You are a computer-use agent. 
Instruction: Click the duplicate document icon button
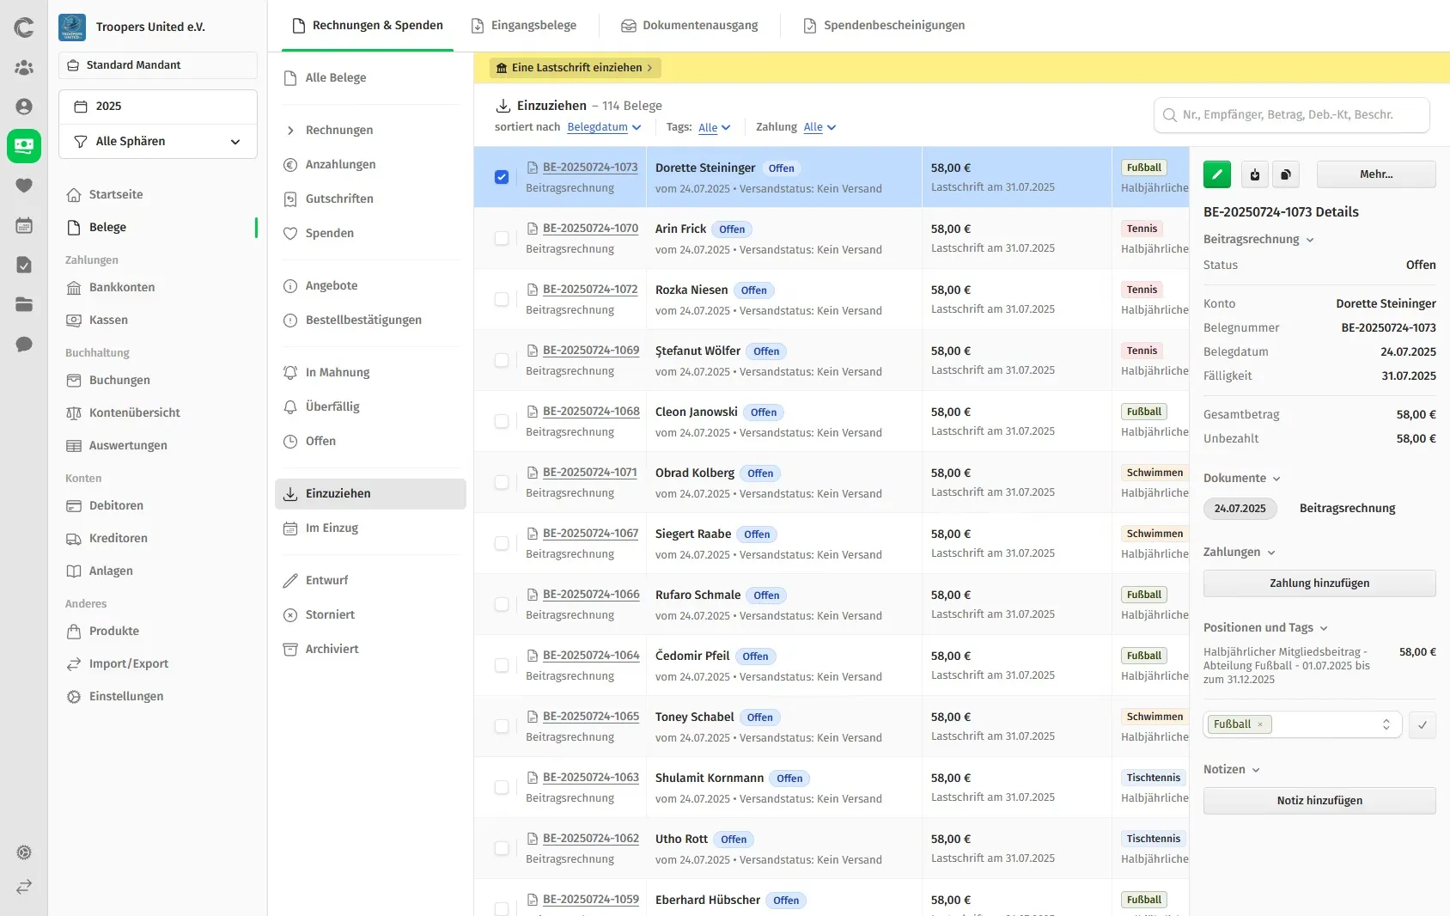(x=1285, y=174)
